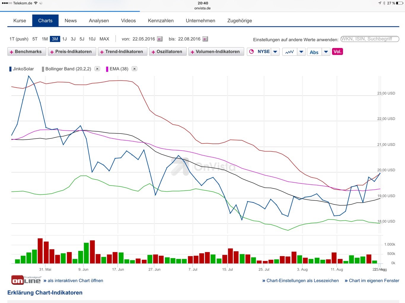
Task: Switch to the News tab
Action: (71, 21)
